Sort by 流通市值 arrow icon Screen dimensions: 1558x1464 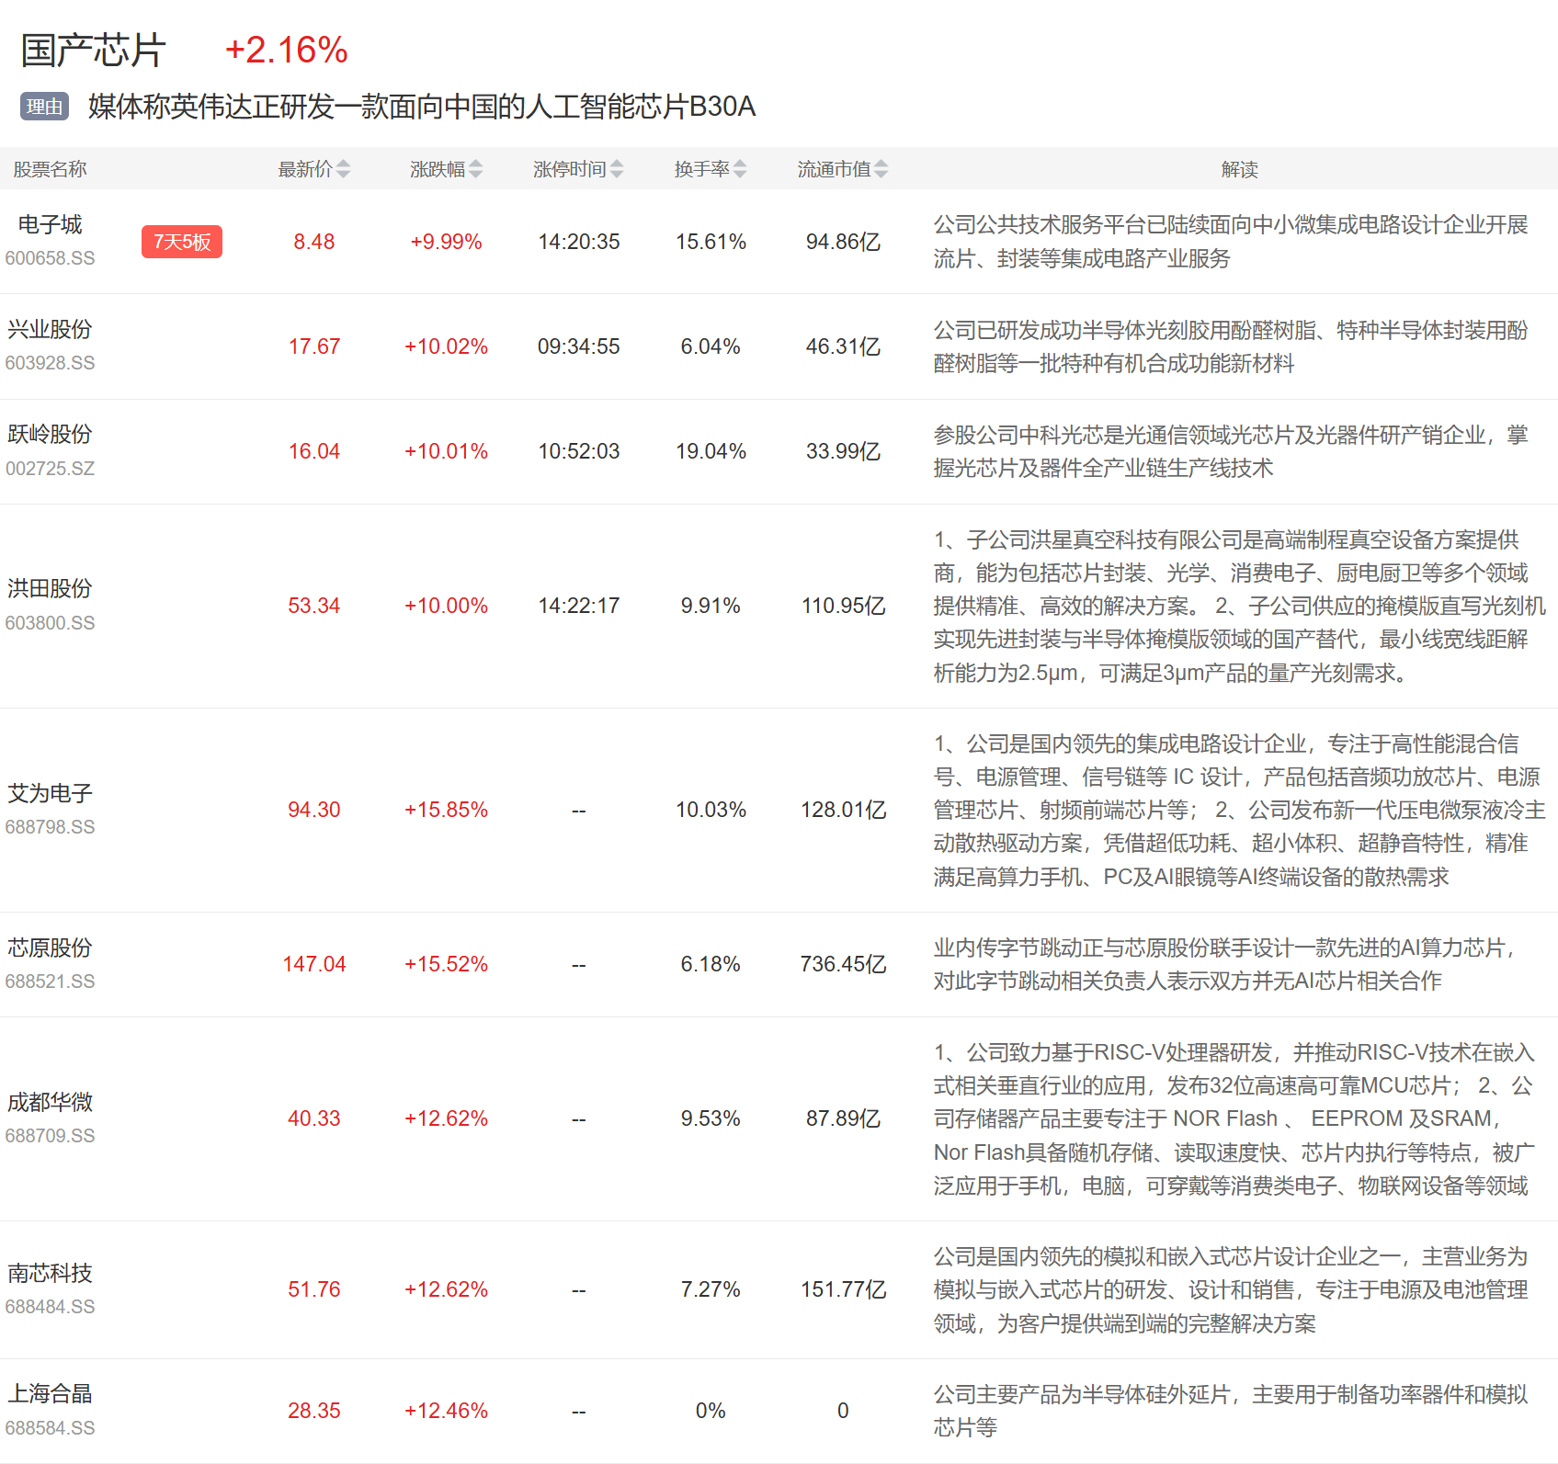pos(881,169)
